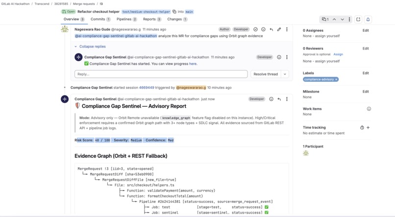Open Changes tab
395x217 pixels.
(x=177, y=20)
